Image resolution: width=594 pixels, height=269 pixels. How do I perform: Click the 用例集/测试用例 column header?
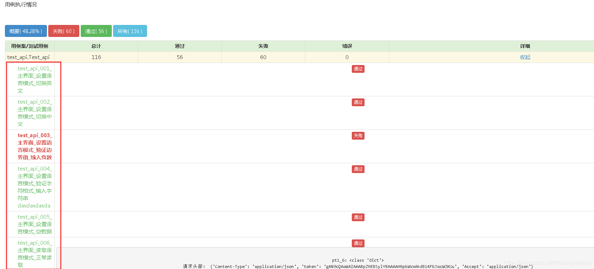point(30,46)
